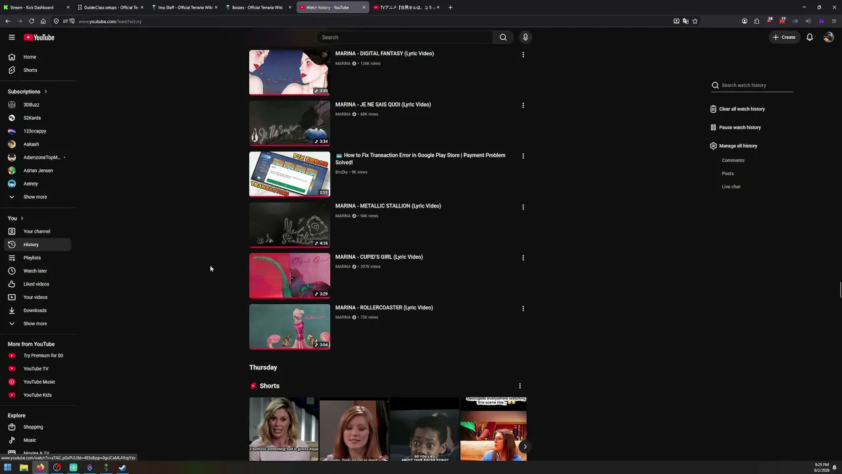This screenshot has height=474, width=842.
Task: Open Manage all history
Action: [733, 146]
